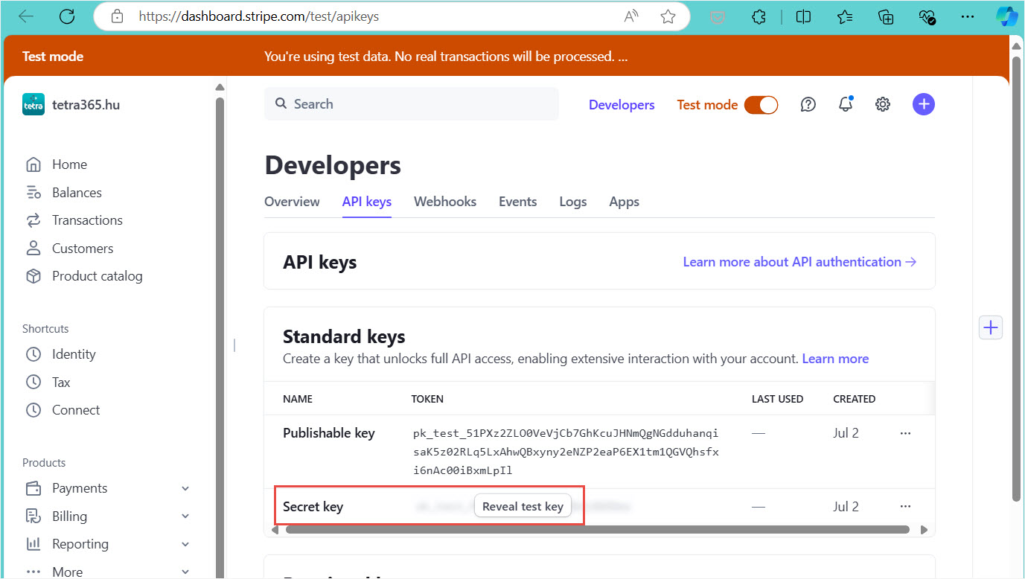Click the Home icon in sidebar
1025x579 pixels.
coord(33,164)
